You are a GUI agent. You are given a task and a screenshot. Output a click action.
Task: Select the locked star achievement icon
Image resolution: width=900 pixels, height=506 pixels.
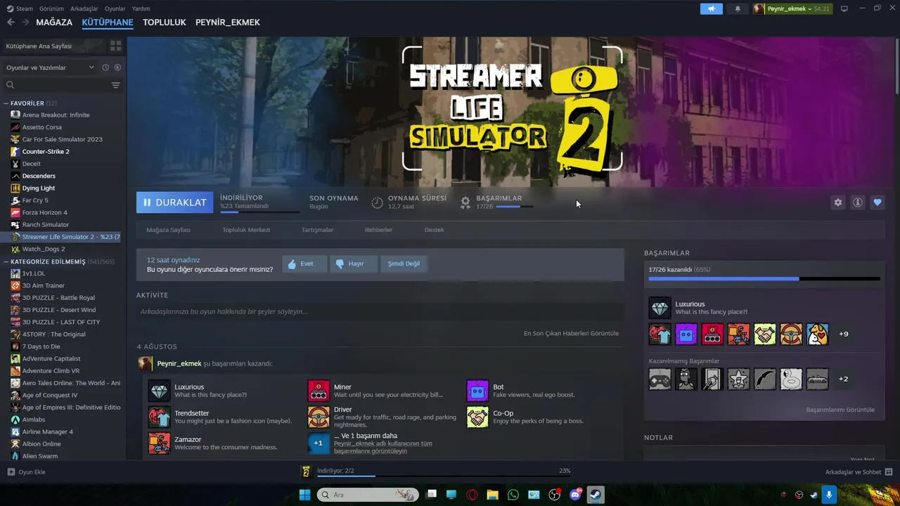click(738, 379)
